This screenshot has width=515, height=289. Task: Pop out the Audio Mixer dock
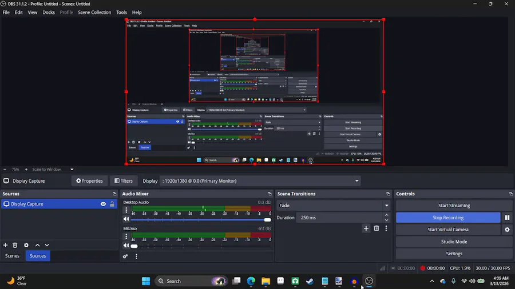pyautogui.click(x=270, y=194)
